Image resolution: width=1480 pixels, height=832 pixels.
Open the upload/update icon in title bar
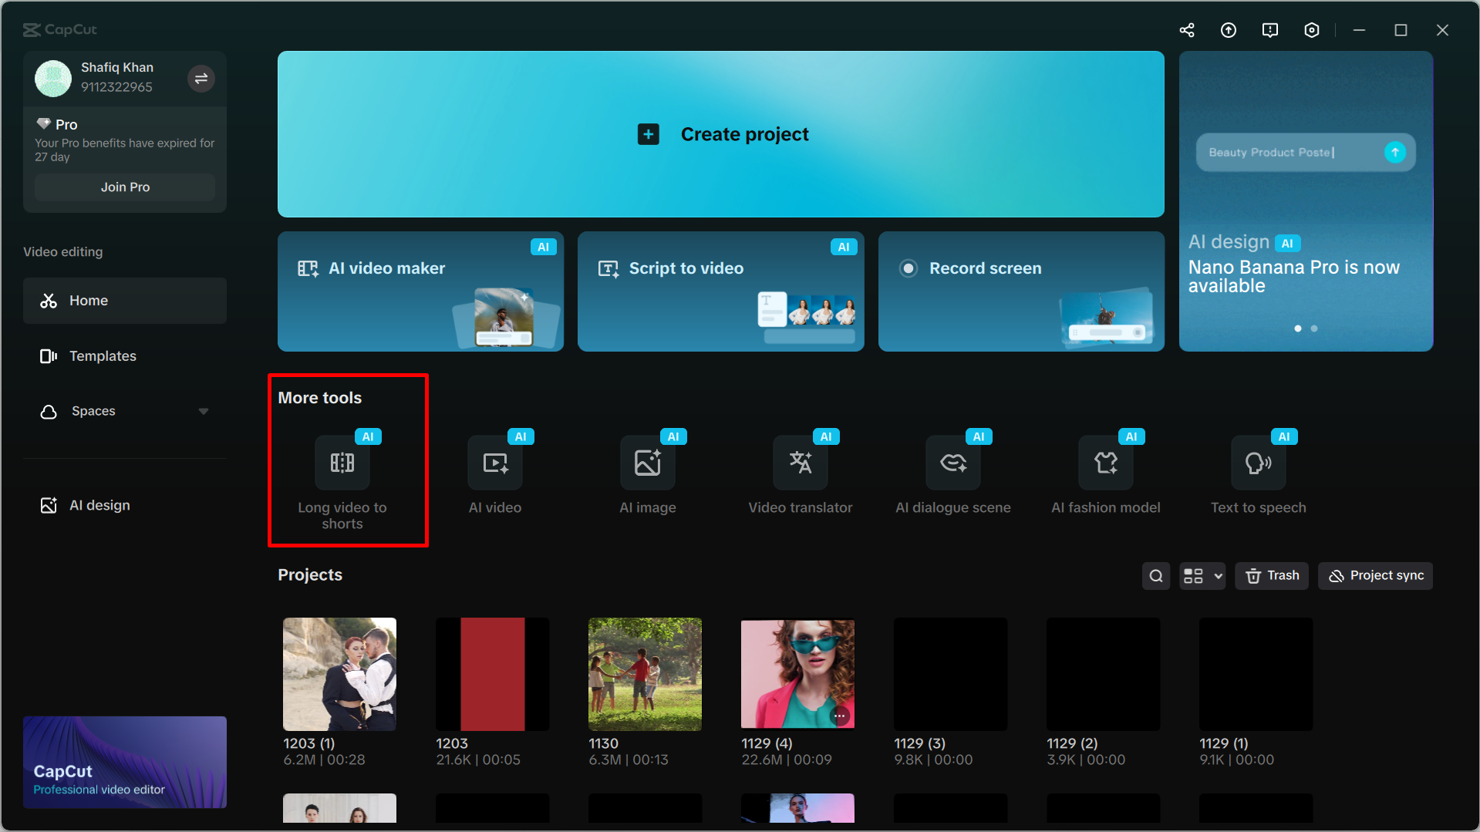pyautogui.click(x=1229, y=30)
